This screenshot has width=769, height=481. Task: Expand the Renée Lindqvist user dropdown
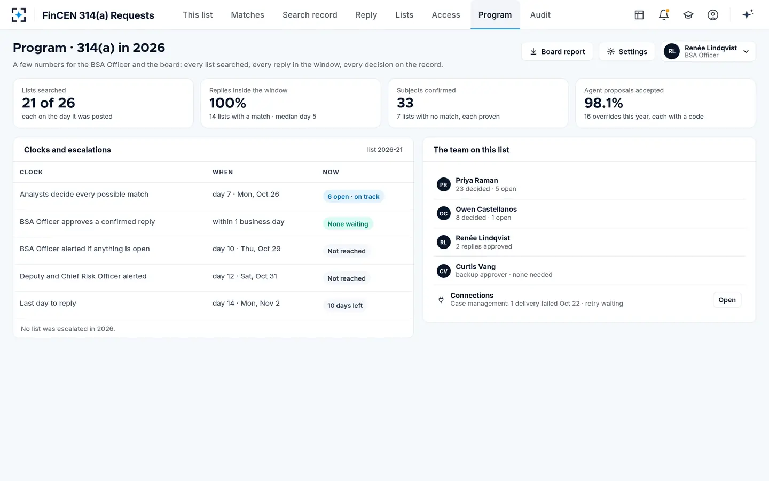pos(708,51)
